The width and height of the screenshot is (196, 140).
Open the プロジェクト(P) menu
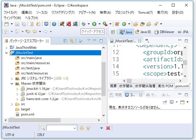point(124,13)
